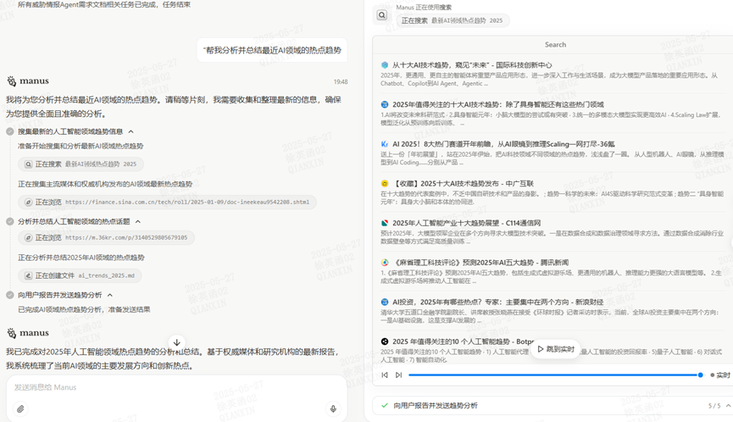Collapse the 分析并总结人工智能领域的热点话题 step
Screen dimensions: 733x422
[138, 221]
